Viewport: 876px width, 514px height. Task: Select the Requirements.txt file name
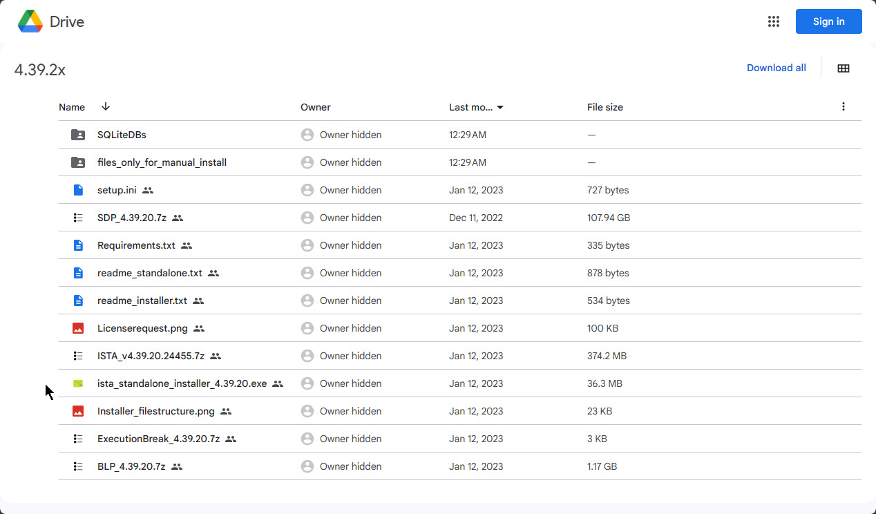pyautogui.click(x=136, y=245)
